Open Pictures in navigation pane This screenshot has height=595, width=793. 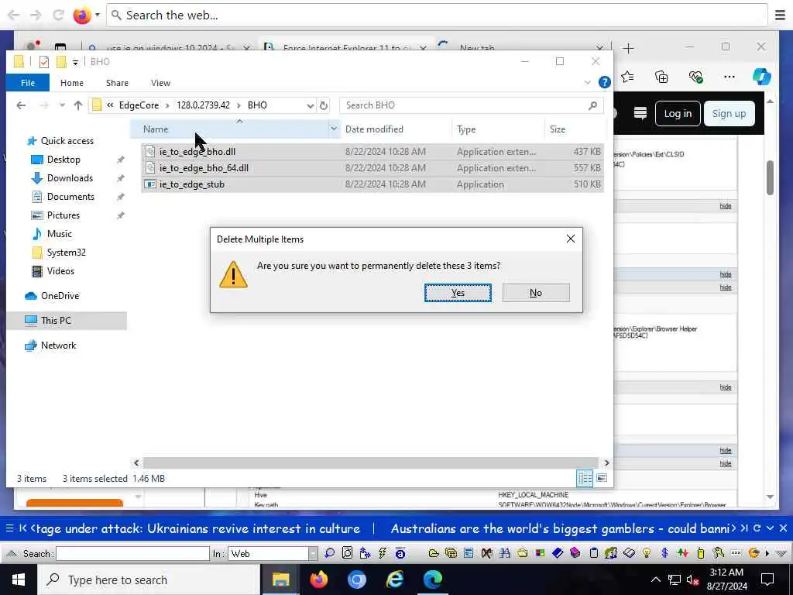coord(64,215)
